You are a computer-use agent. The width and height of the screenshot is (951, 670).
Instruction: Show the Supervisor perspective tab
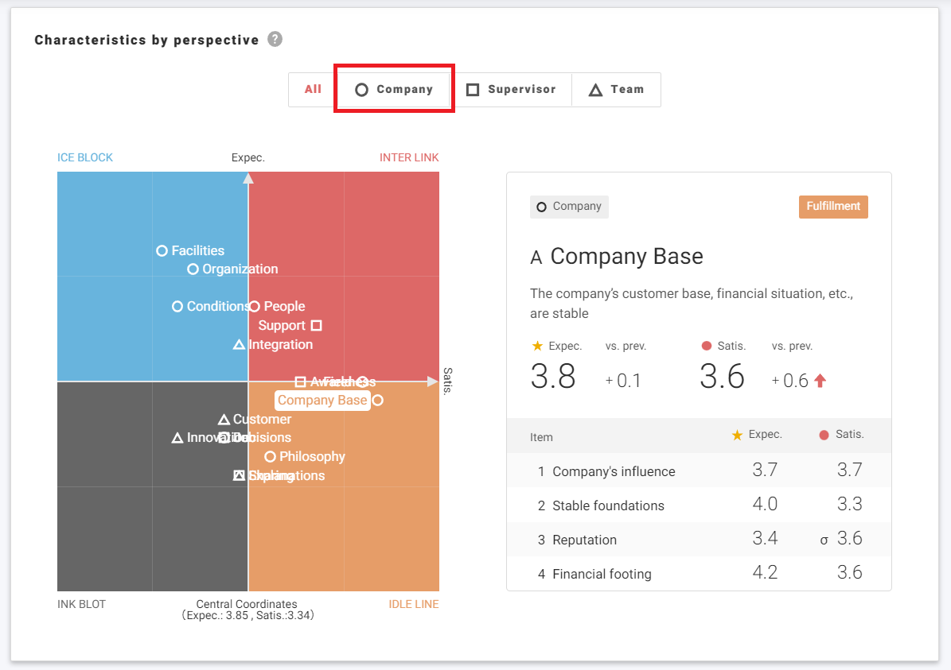click(x=511, y=90)
